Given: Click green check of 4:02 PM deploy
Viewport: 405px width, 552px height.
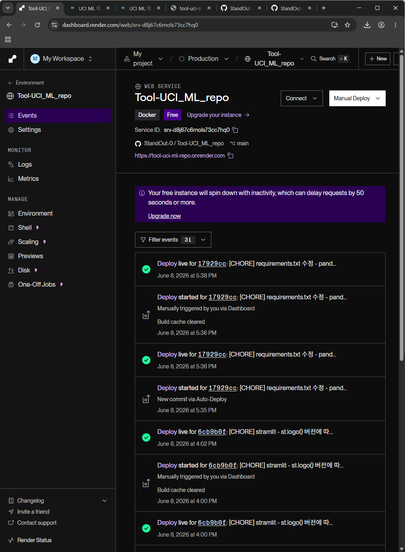Looking at the screenshot, I should [x=146, y=437].
